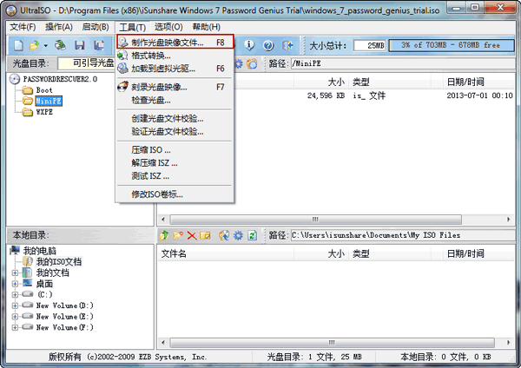Viewport: 521px width, 368px height.
Task: Click the Save floppy disk icon
Action: (x=79, y=45)
